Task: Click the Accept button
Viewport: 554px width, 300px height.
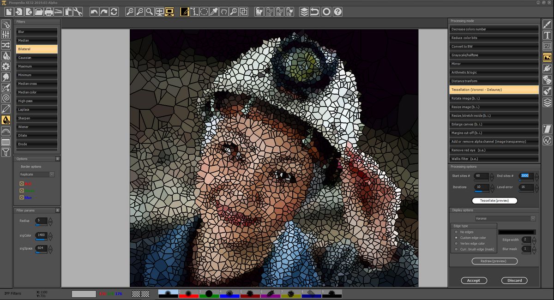Action: tap(474, 280)
